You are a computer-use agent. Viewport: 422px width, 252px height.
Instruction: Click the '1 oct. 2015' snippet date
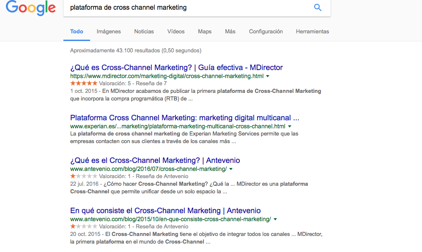tap(84, 91)
